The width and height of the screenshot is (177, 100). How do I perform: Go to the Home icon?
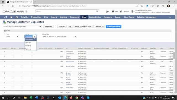coord(17,17)
